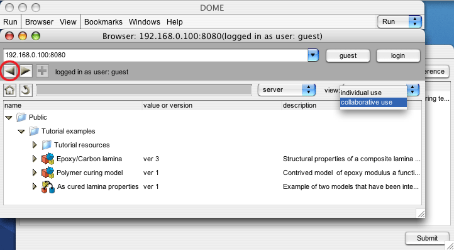Screen dimensions: 454x250
Task: Expand the Tutorial resources folder
Action: tap(35, 145)
